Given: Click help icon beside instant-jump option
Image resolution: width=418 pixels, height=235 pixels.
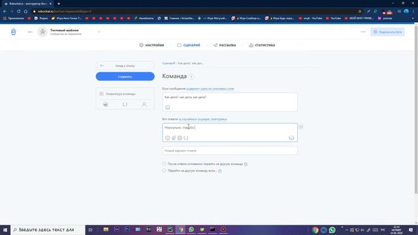Looking at the screenshot, I should (246, 164).
